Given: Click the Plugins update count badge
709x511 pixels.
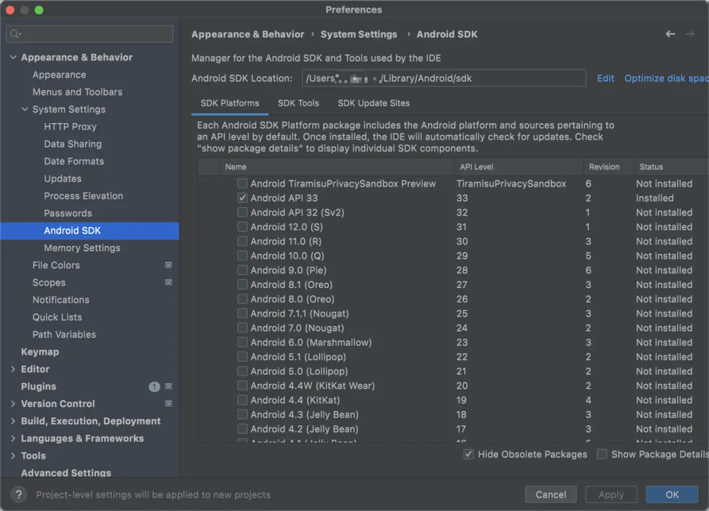Looking at the screenshot, I should point(154,387).
